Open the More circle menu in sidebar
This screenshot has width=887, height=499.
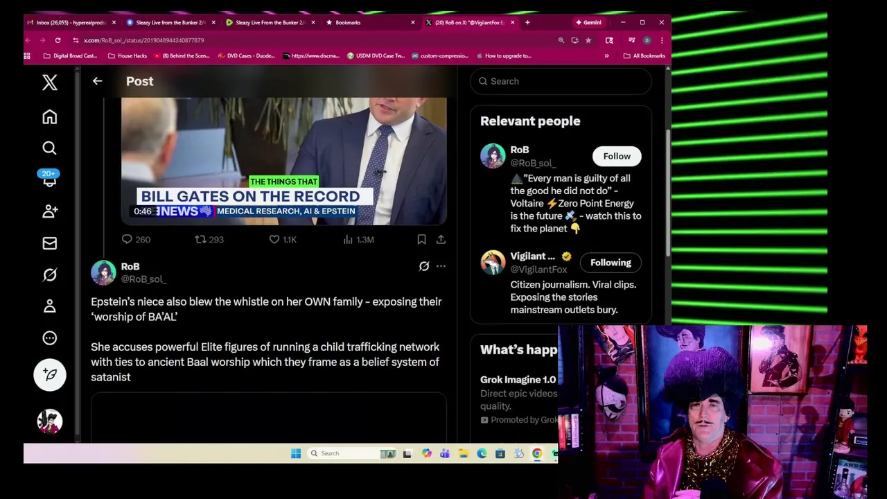[49, 338]
